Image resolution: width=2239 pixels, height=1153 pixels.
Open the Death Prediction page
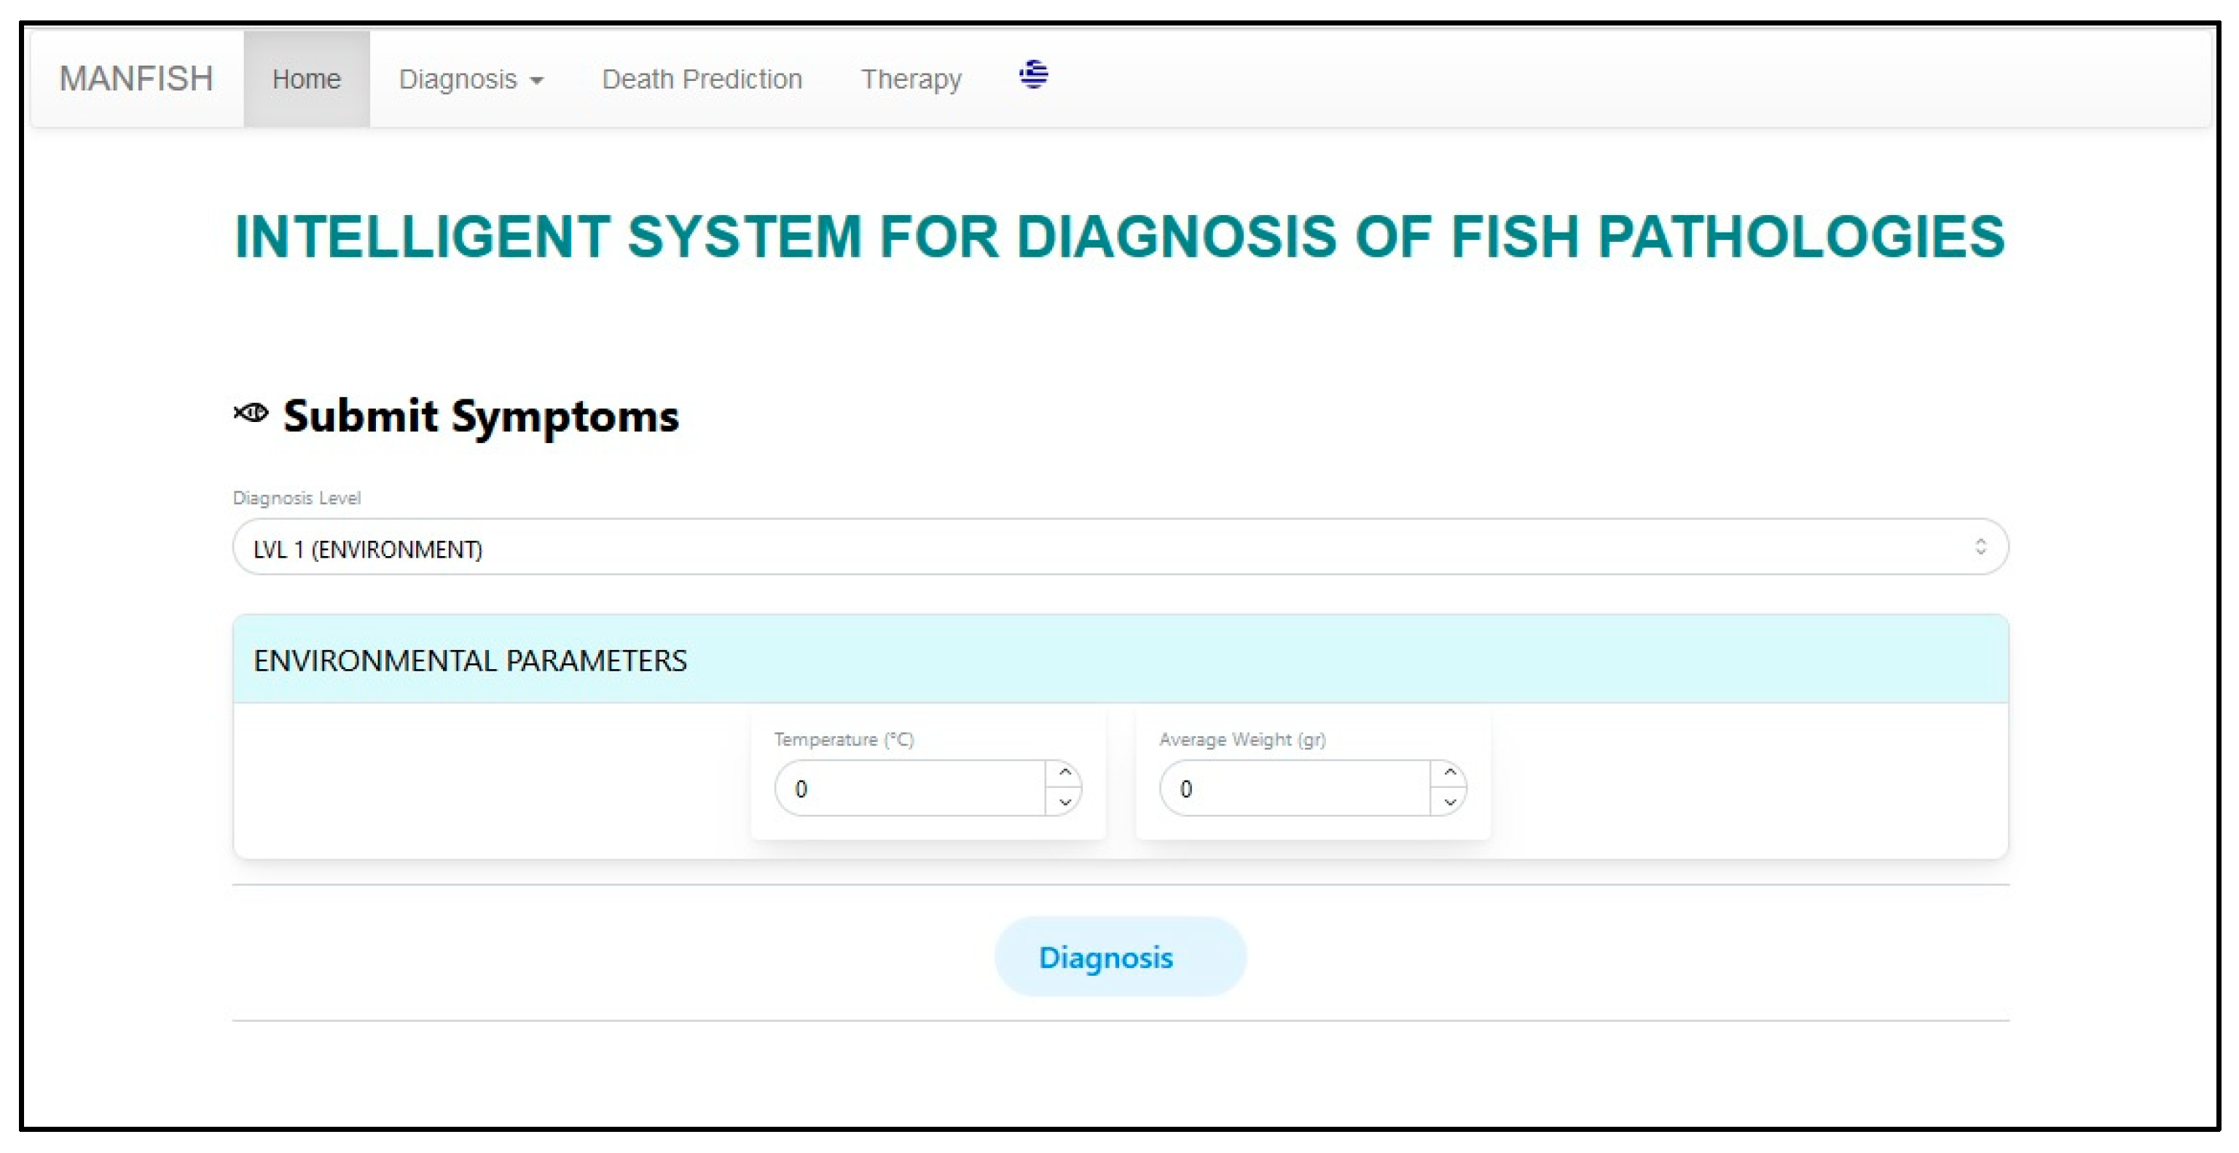pos(702,79)
